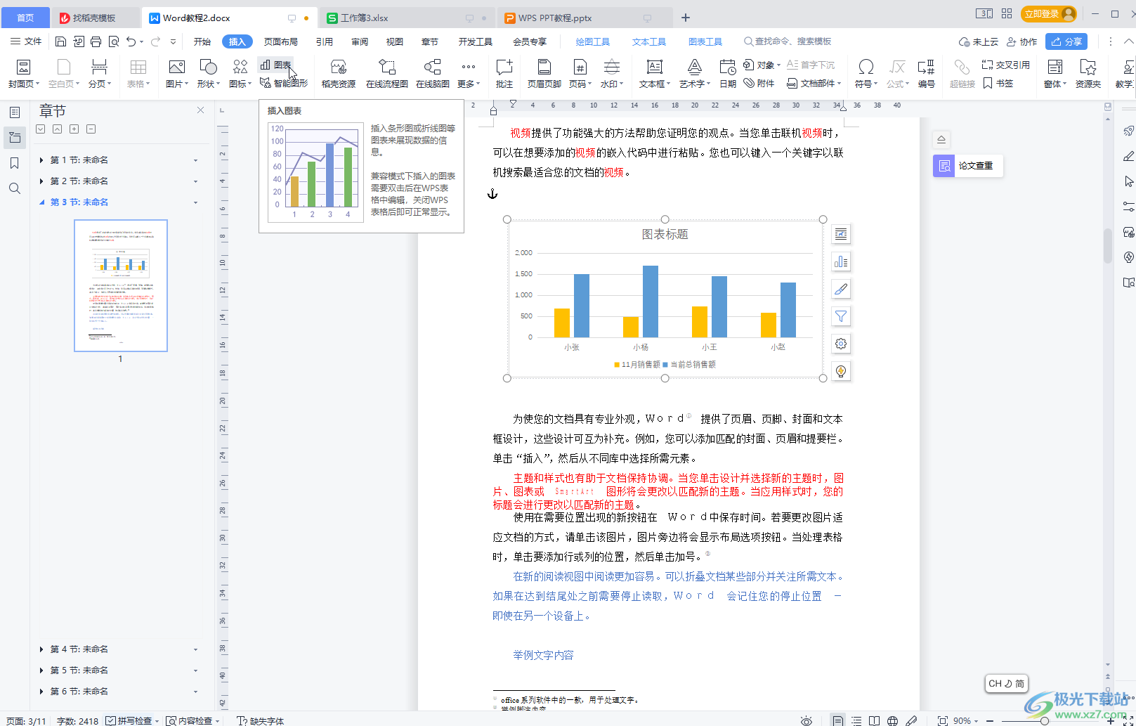Click the Print icon in quick access bar

[96, 41]
